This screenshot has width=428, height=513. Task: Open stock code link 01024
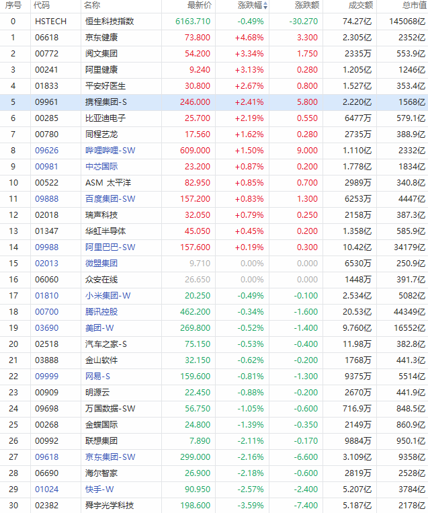47,489
